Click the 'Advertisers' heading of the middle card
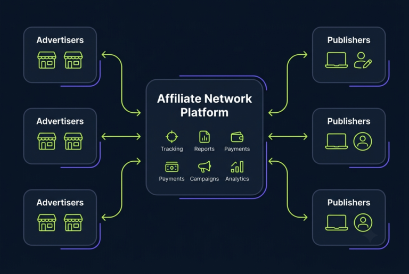The width and height of the screenshot is (409, 274). point(60,121)
